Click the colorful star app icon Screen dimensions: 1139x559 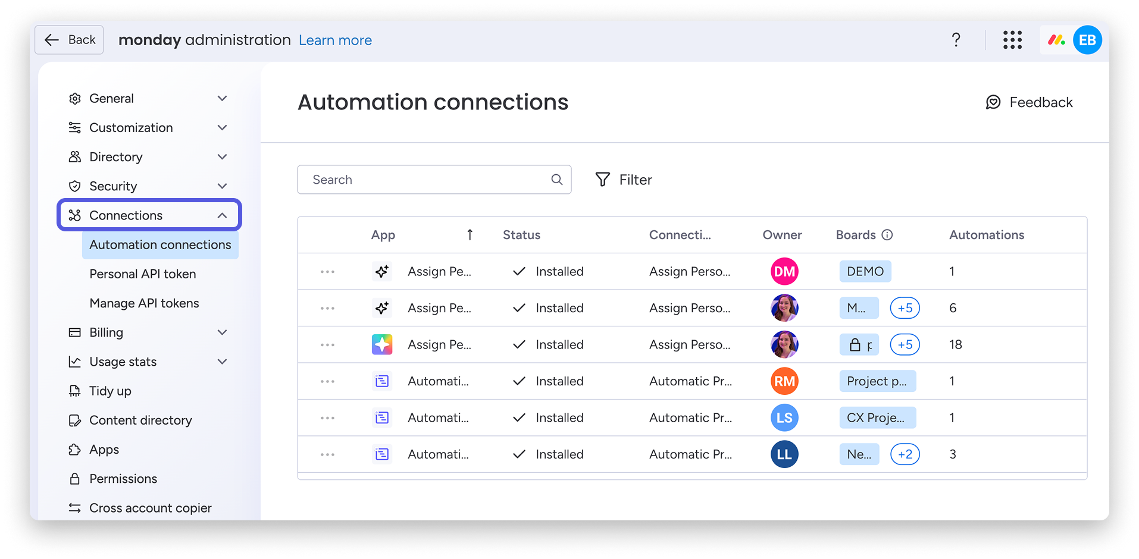pos(382,344)
